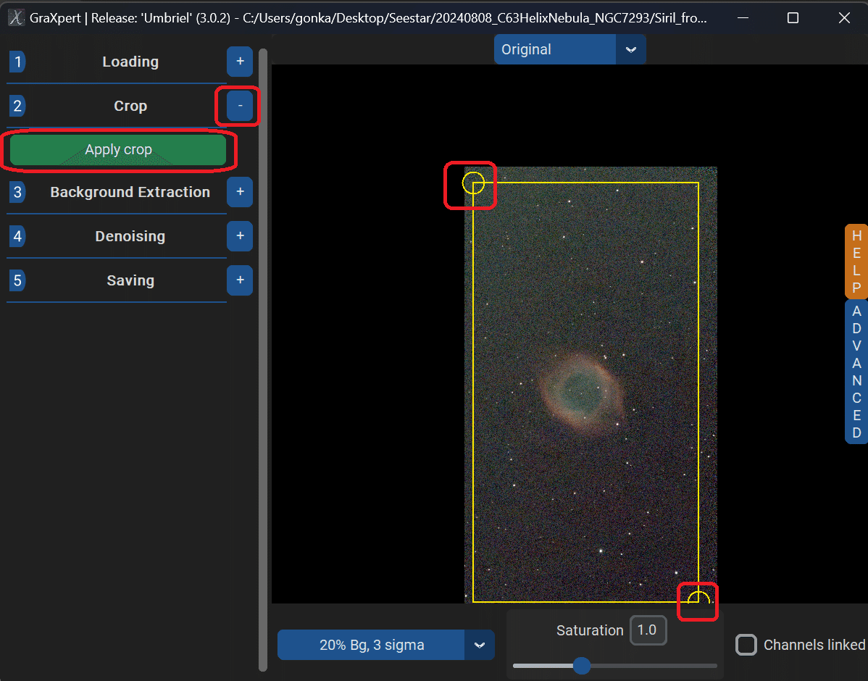Open the ADVANCED side tab

(856, 372)
